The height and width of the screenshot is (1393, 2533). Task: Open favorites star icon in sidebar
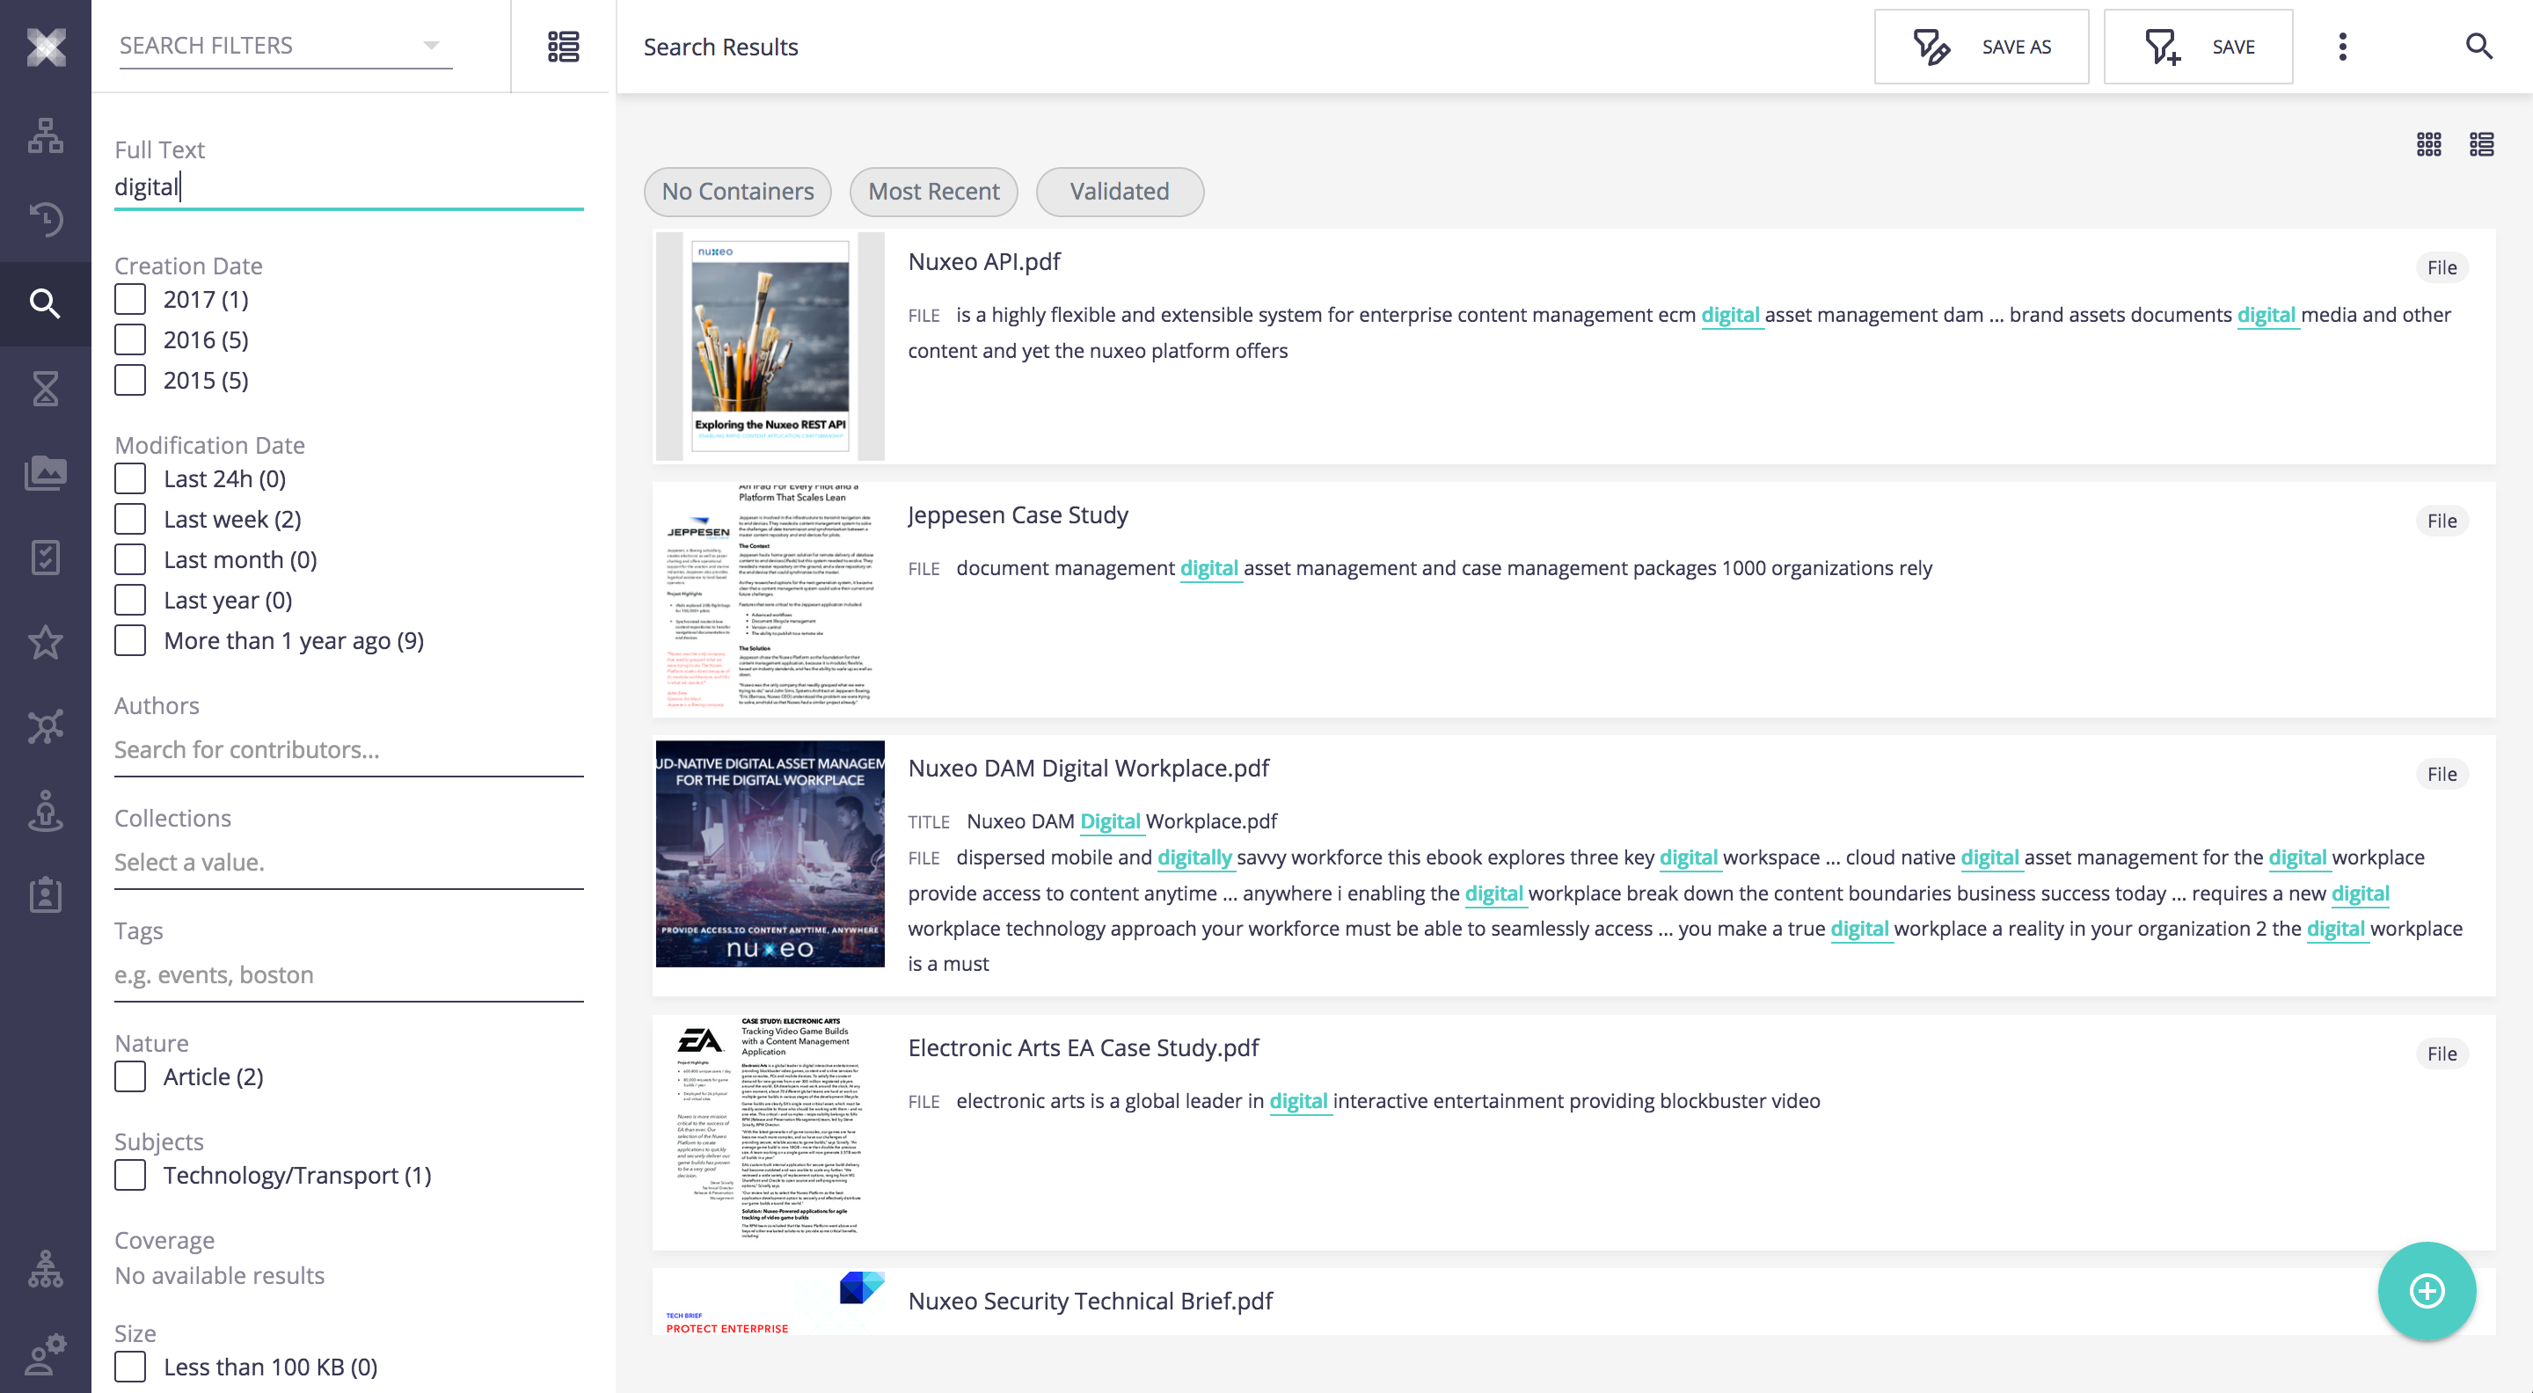pyautogui.click(x=45, y=642)
